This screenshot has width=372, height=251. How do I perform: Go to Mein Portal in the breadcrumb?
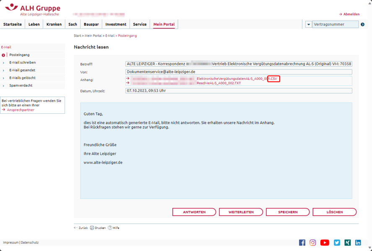(93, 36)
